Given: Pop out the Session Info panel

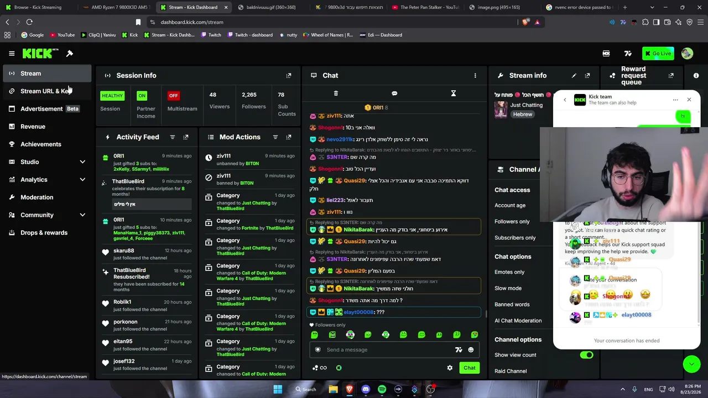Looking at the screenshot, I should [288, 76].
